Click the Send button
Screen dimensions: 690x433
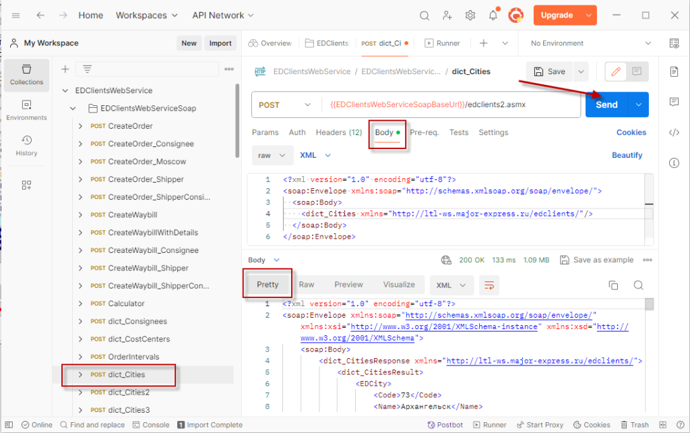tap(607, 105)
